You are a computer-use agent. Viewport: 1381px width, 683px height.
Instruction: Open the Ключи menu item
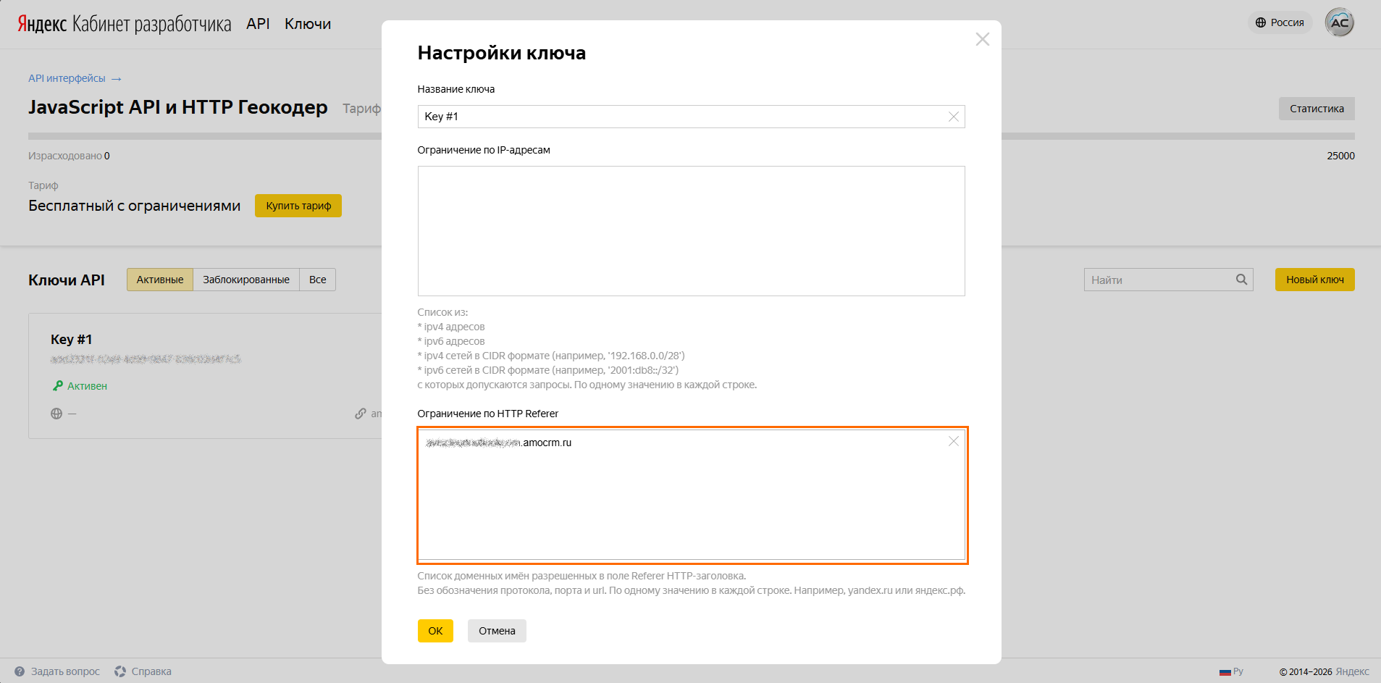point(308,24)
